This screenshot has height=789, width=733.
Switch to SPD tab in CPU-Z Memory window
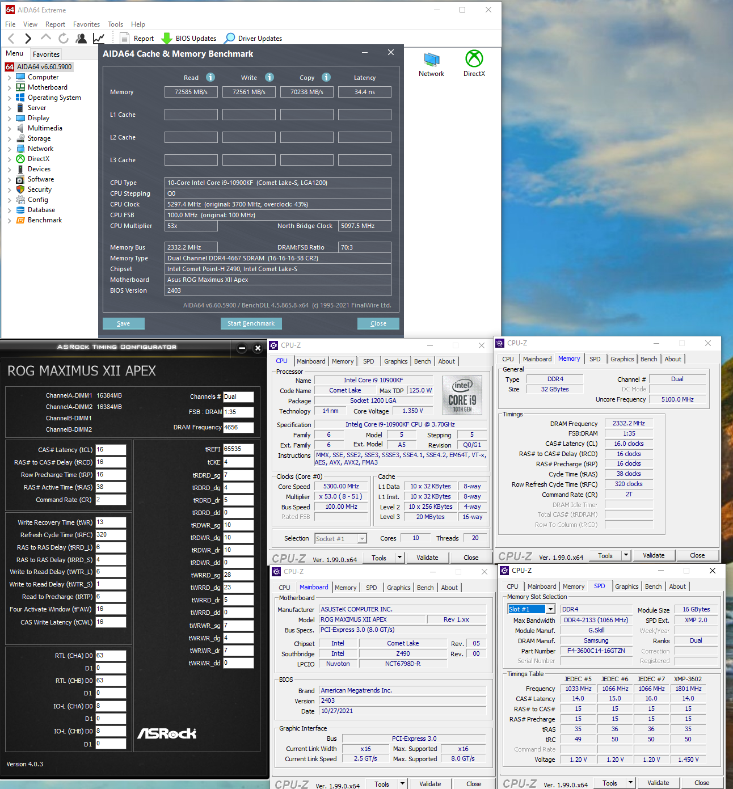coord(595,359)
